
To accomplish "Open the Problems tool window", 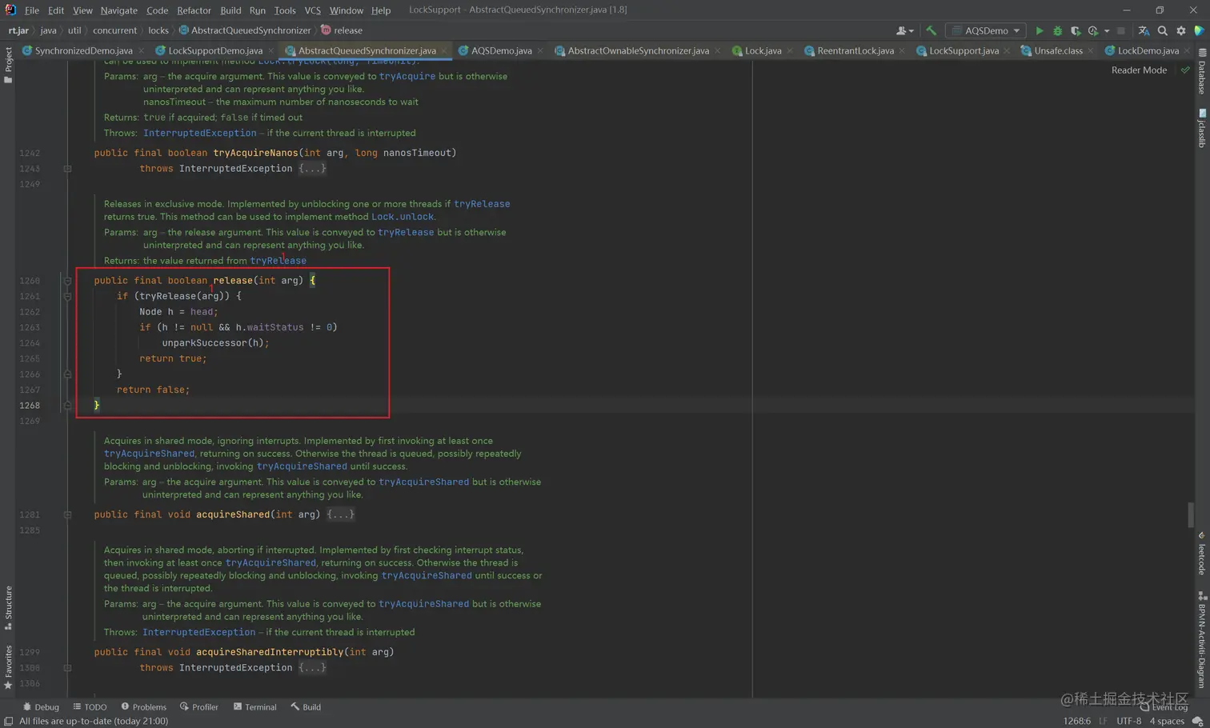I will pyautogui.click(x=143, y=707).
